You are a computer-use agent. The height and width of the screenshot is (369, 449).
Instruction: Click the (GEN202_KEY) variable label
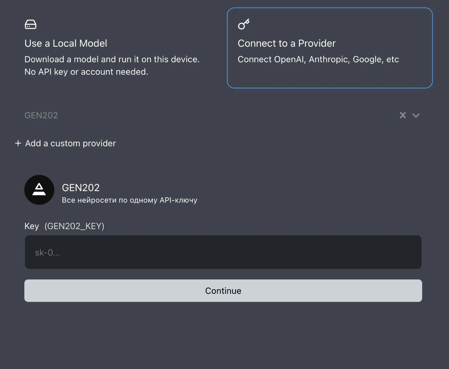click(x=74, y=226)
